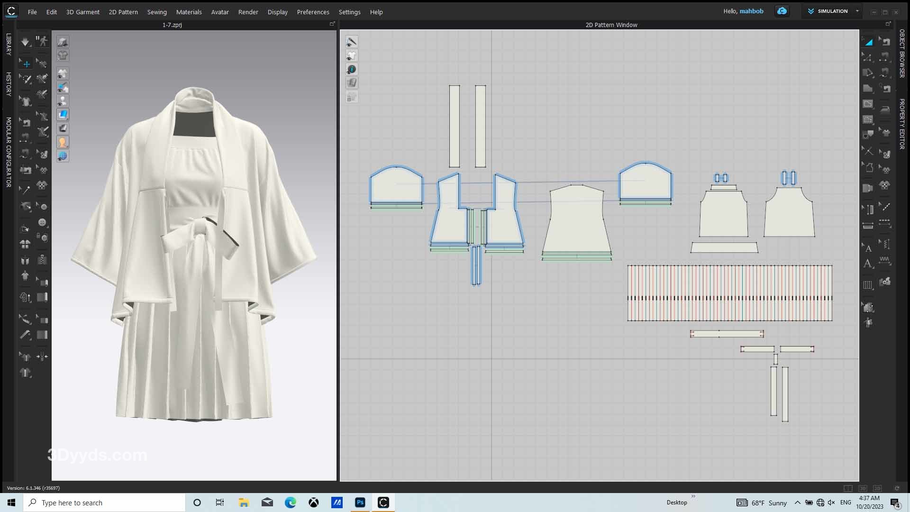Open the Sewing menu
The image size is (910, 512).
tap(156, 12)
